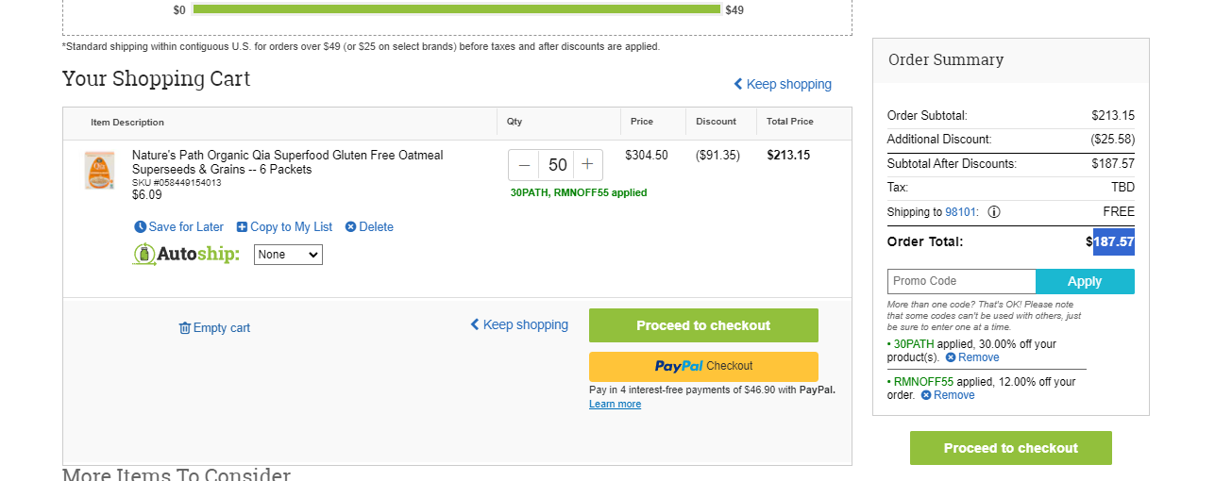Image resolution: width=1215 pixels, height=481 pixels.
Task: Open PayPal Learn more link
Action: [615, 404]
